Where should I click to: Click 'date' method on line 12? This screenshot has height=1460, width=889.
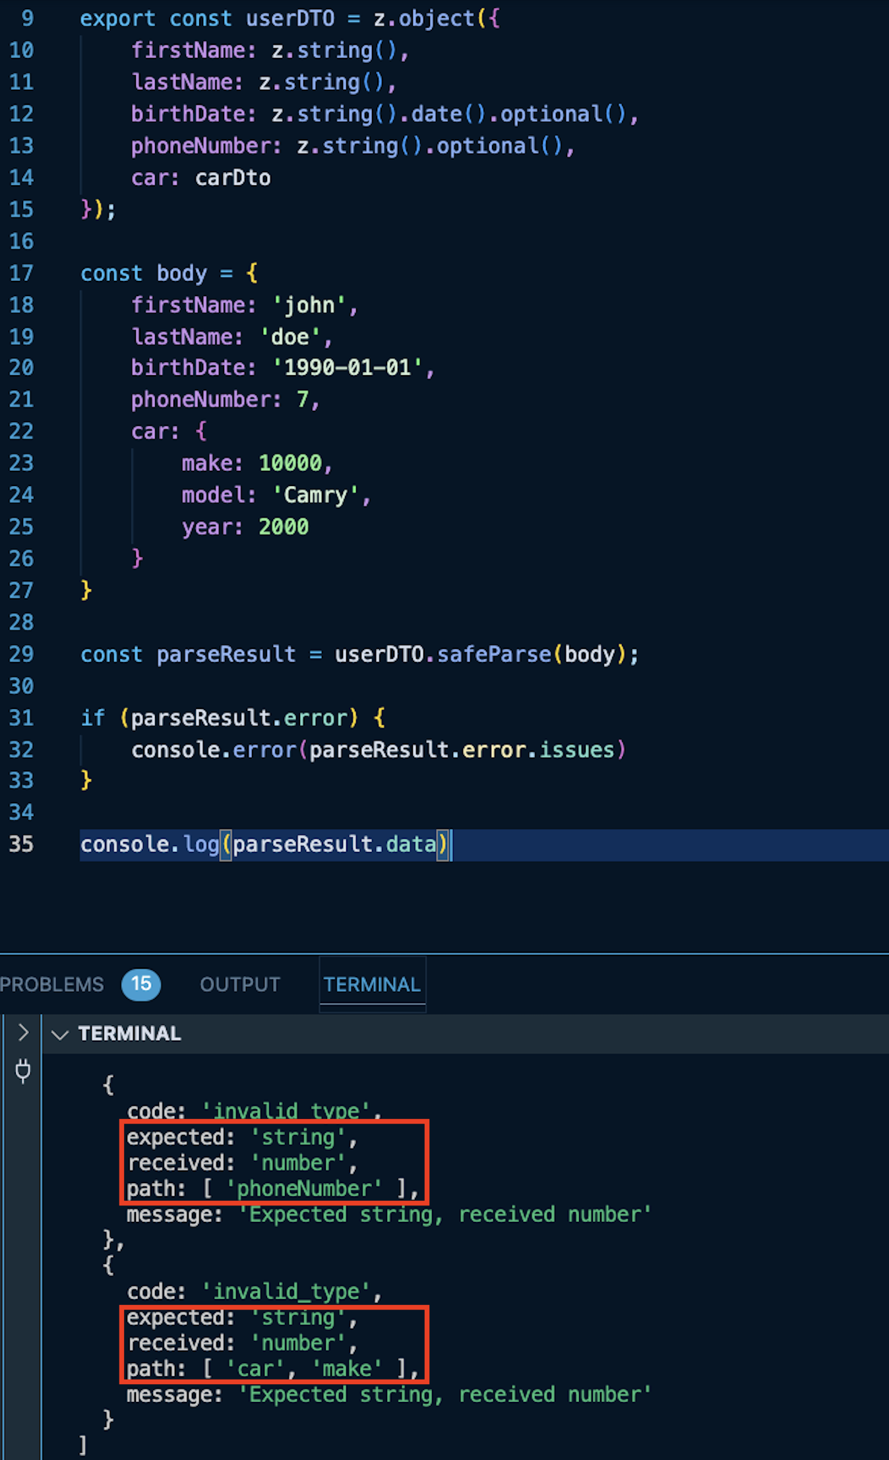(x=437, y=114)
